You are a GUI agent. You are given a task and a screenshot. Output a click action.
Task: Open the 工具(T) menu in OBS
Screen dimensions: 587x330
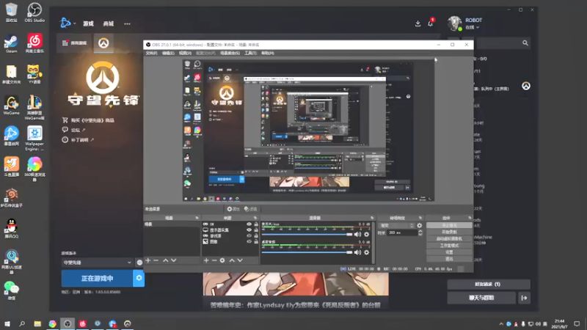(250, 53)
